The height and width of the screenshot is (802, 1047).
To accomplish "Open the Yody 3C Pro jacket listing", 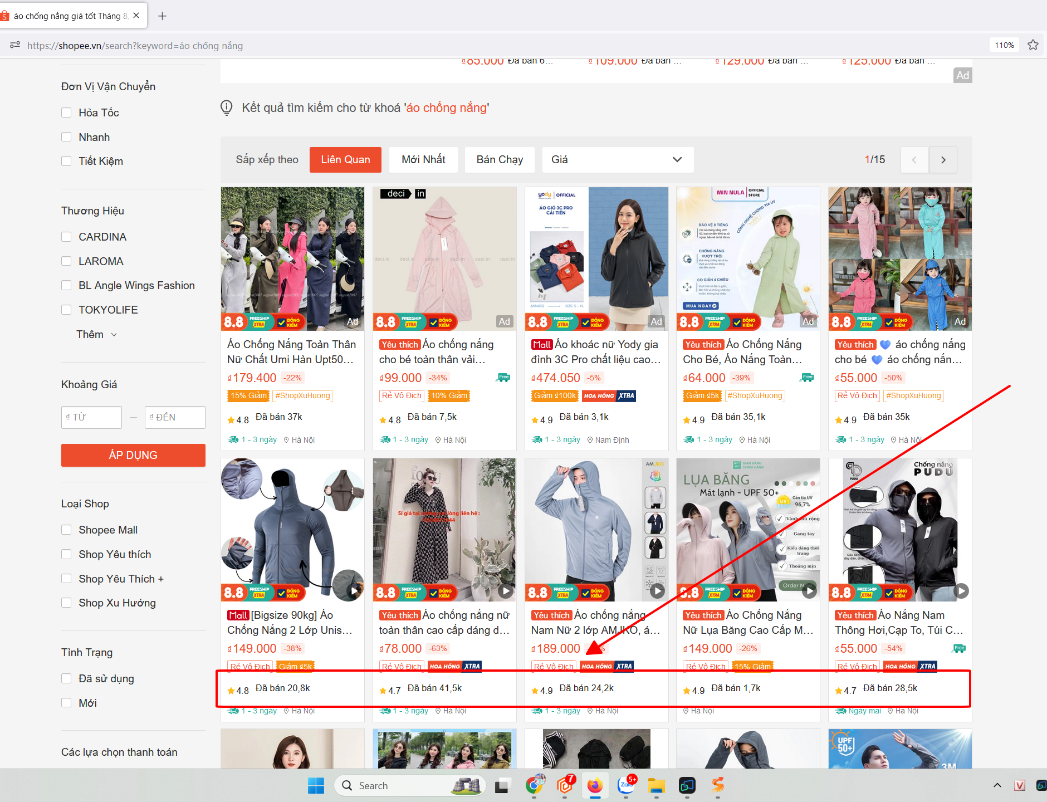I will point(596,351).
